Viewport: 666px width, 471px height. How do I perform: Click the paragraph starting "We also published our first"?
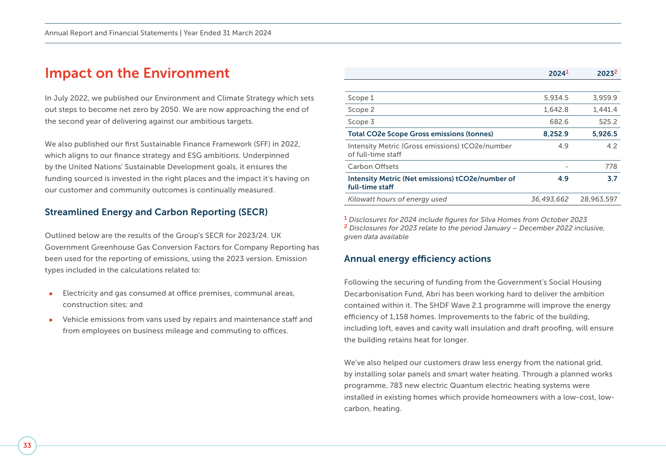click(x=177, y=167)
